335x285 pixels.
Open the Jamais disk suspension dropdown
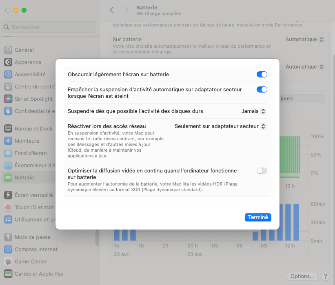254,111
